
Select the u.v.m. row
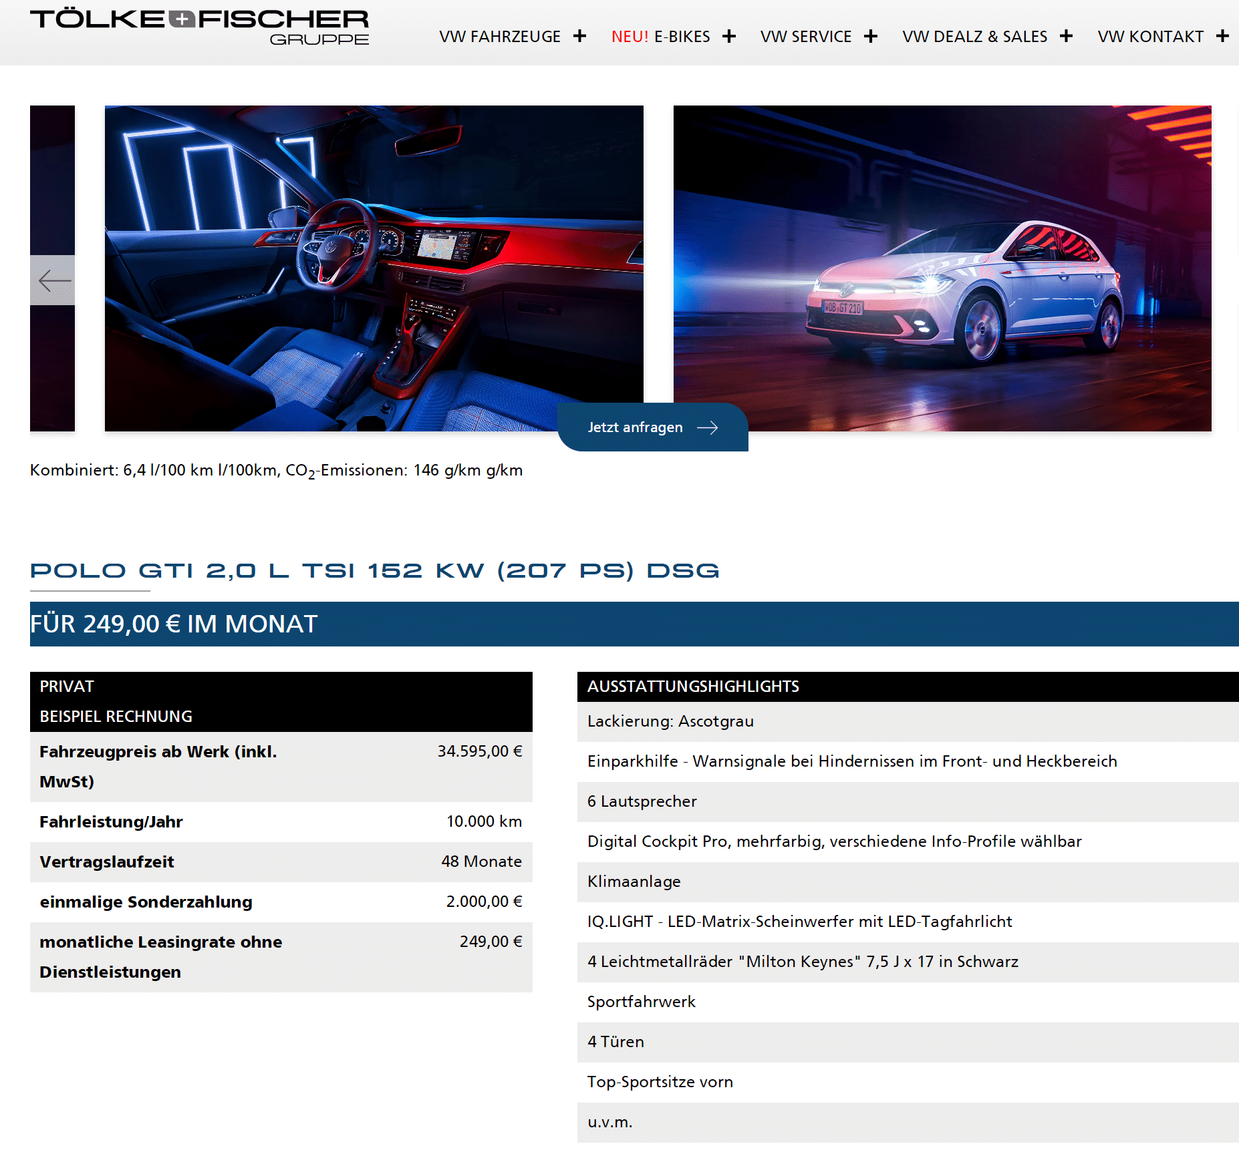908,1123
